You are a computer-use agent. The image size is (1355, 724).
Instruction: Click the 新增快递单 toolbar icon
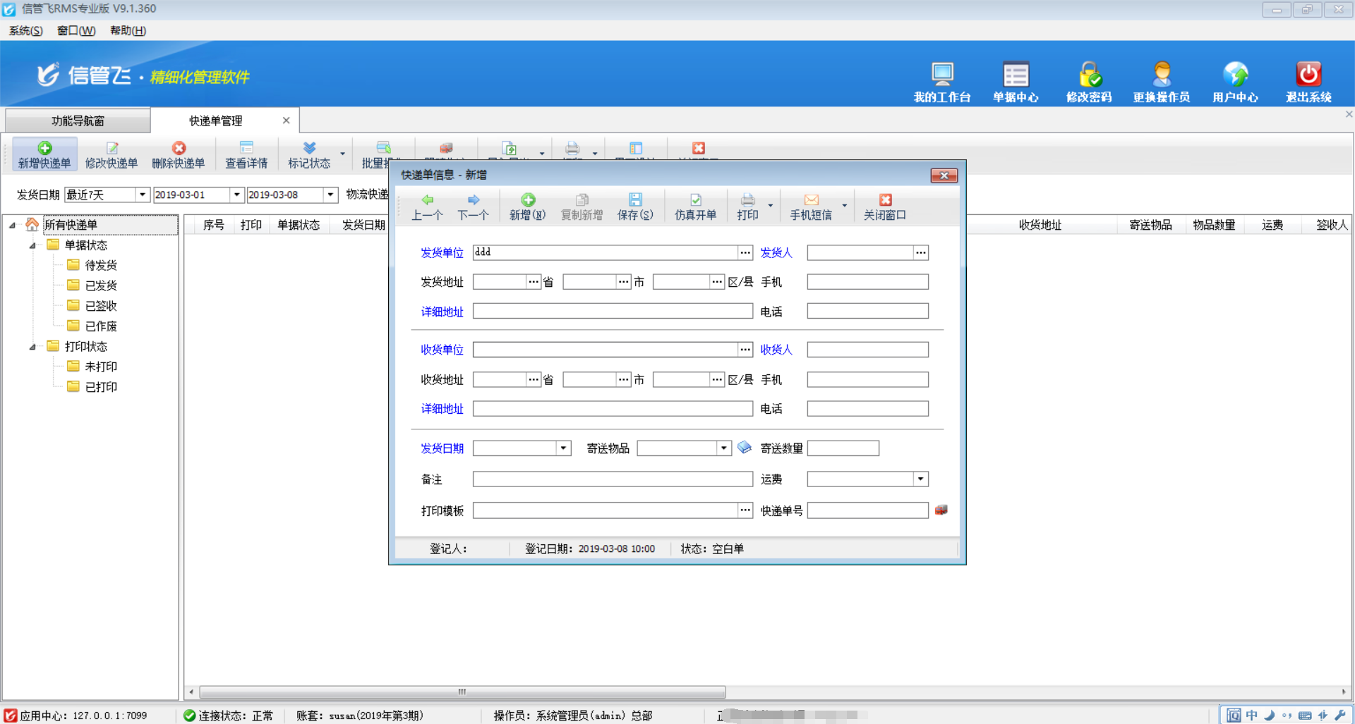[x=44, y=149]
